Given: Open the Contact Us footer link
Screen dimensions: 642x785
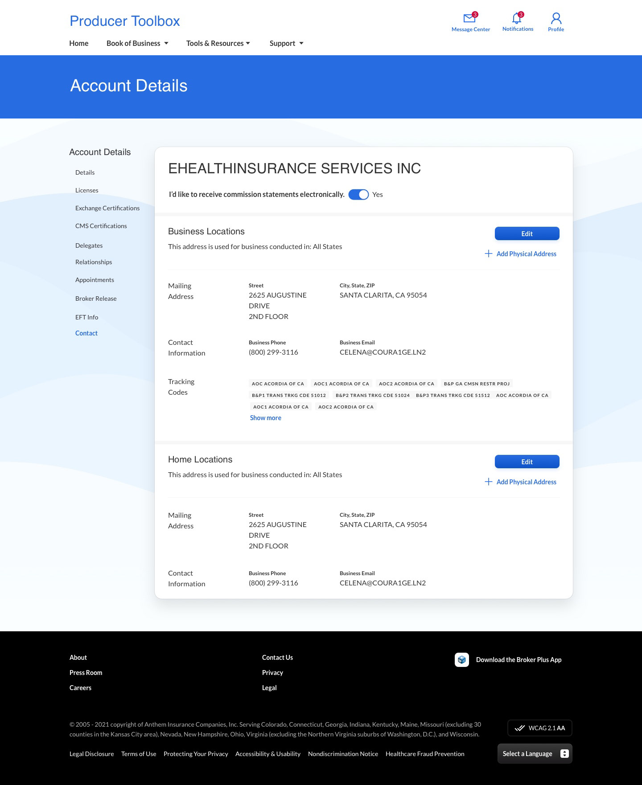Looking at the screenshot, I should click(277, 658).
